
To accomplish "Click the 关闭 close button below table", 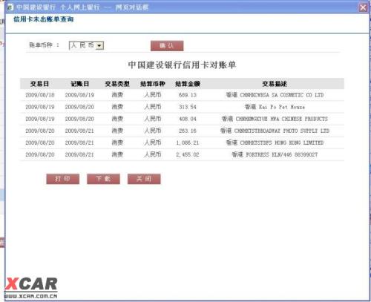I will 144,179.
